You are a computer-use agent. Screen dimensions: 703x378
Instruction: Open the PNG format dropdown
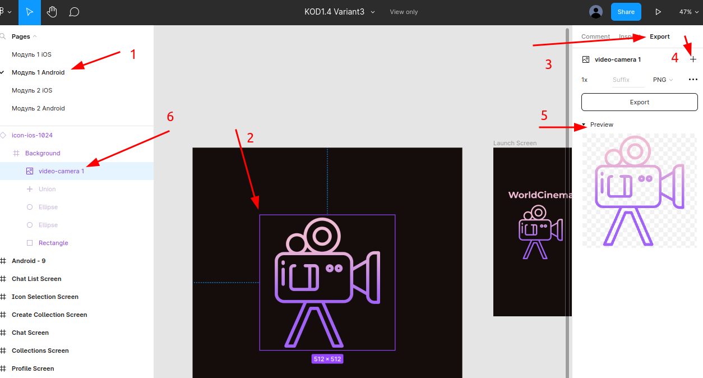(663, 80)
